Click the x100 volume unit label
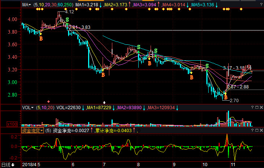 (x=12, y=124)
